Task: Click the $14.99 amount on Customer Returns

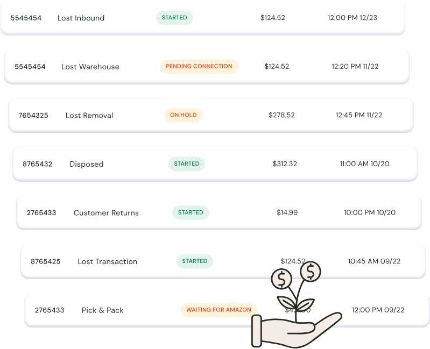Action: (x=287, y=212)
